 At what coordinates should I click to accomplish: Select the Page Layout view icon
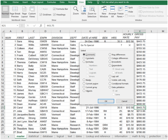(25, 11)
